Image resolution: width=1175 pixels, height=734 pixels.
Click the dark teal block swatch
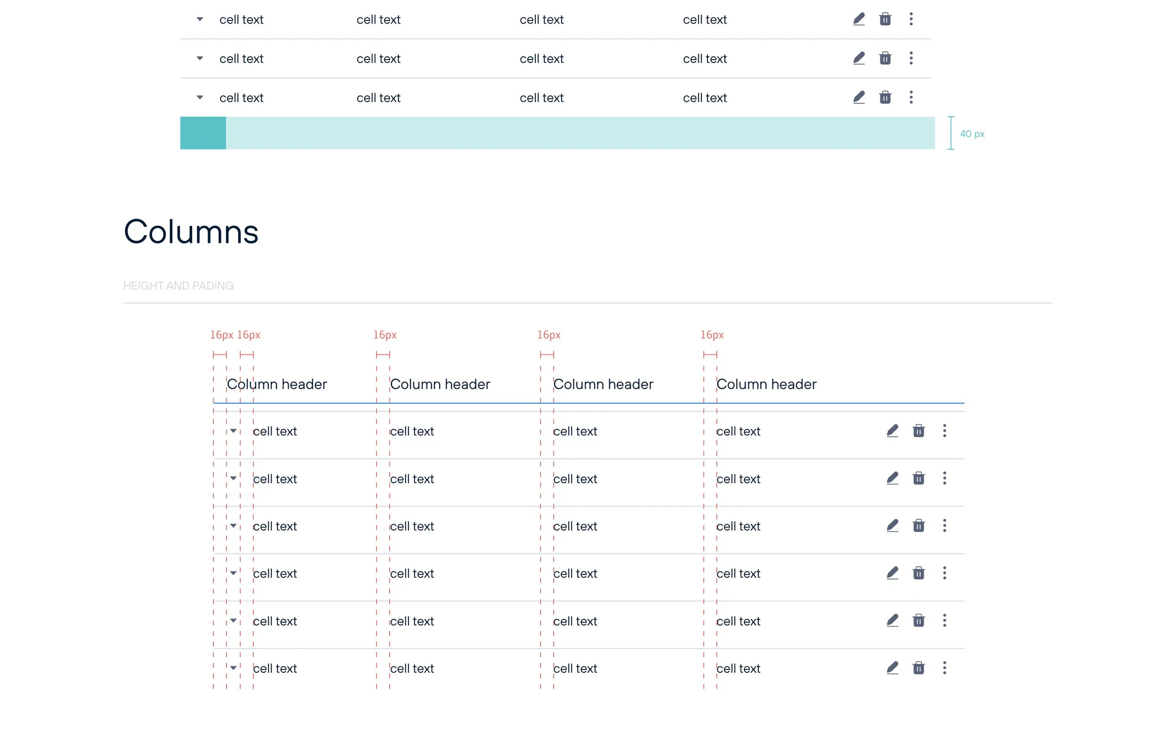tap(203, 133)
